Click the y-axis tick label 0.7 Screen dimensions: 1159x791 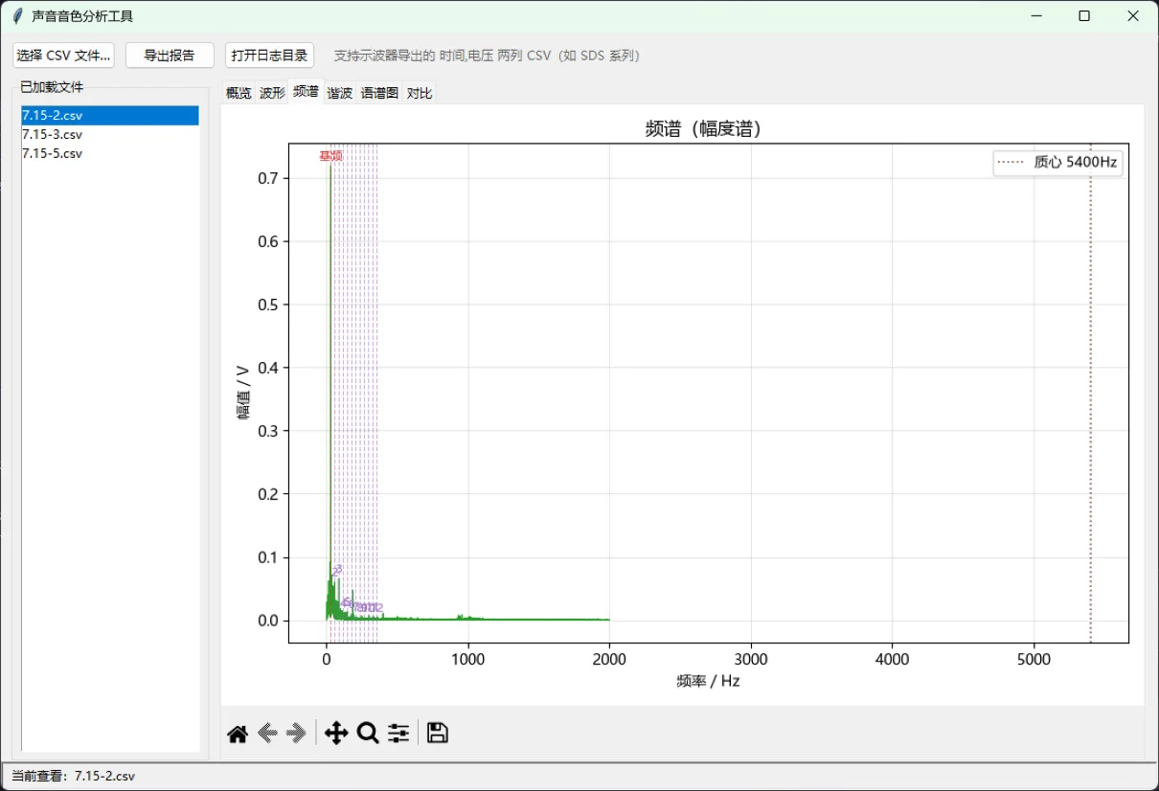pos(269,178)
